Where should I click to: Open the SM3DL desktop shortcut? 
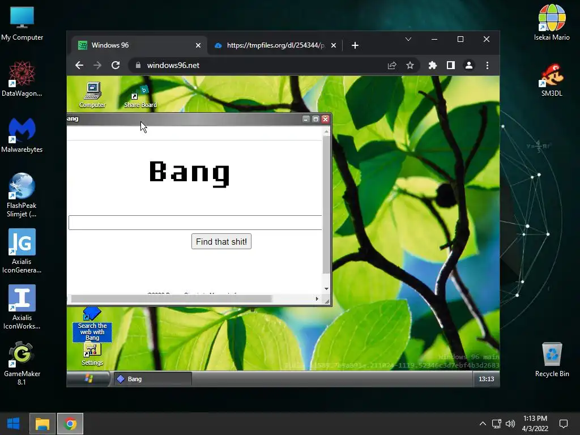(x=552, y=79)
